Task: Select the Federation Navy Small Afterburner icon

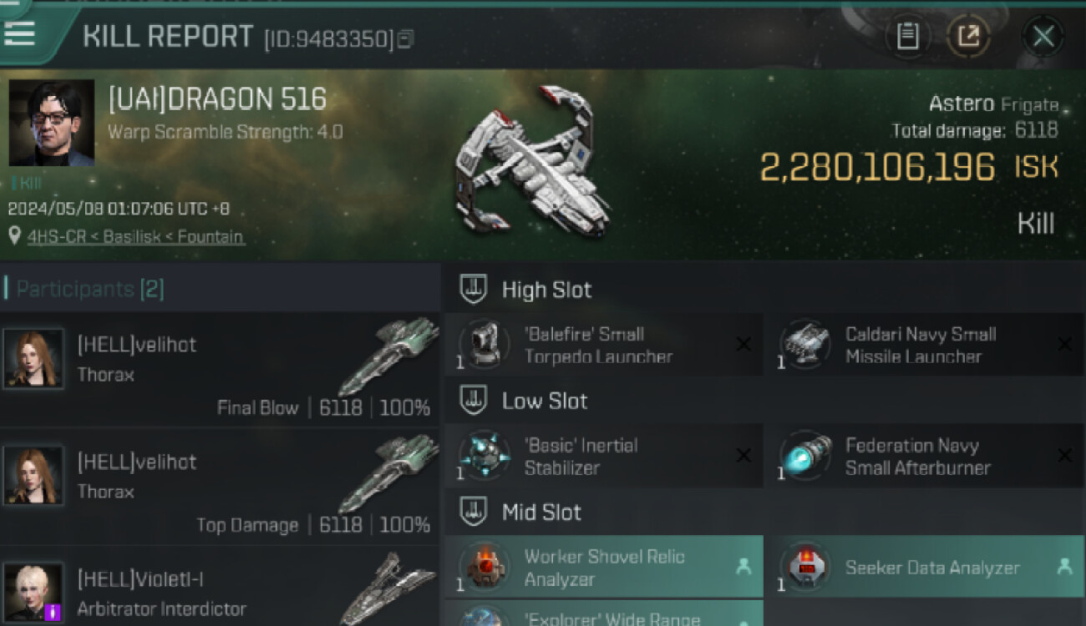Action: 804,456
